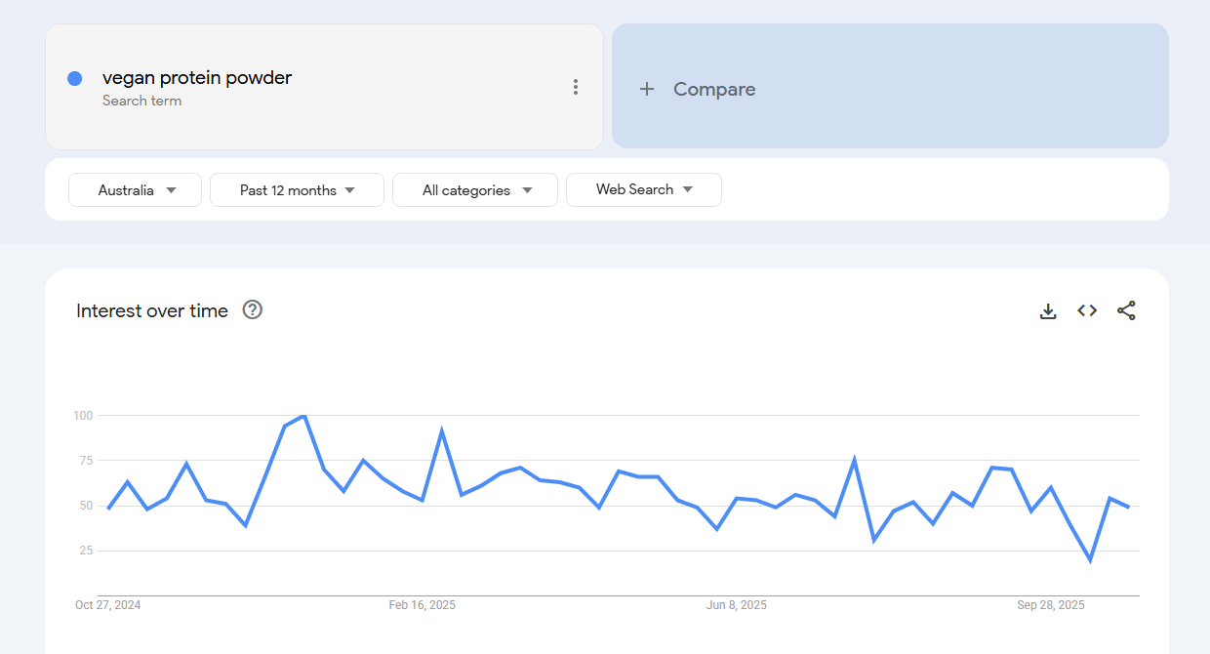Open the Interest over time help icon
Screen dimensions: 1210x654
point(253,310)
